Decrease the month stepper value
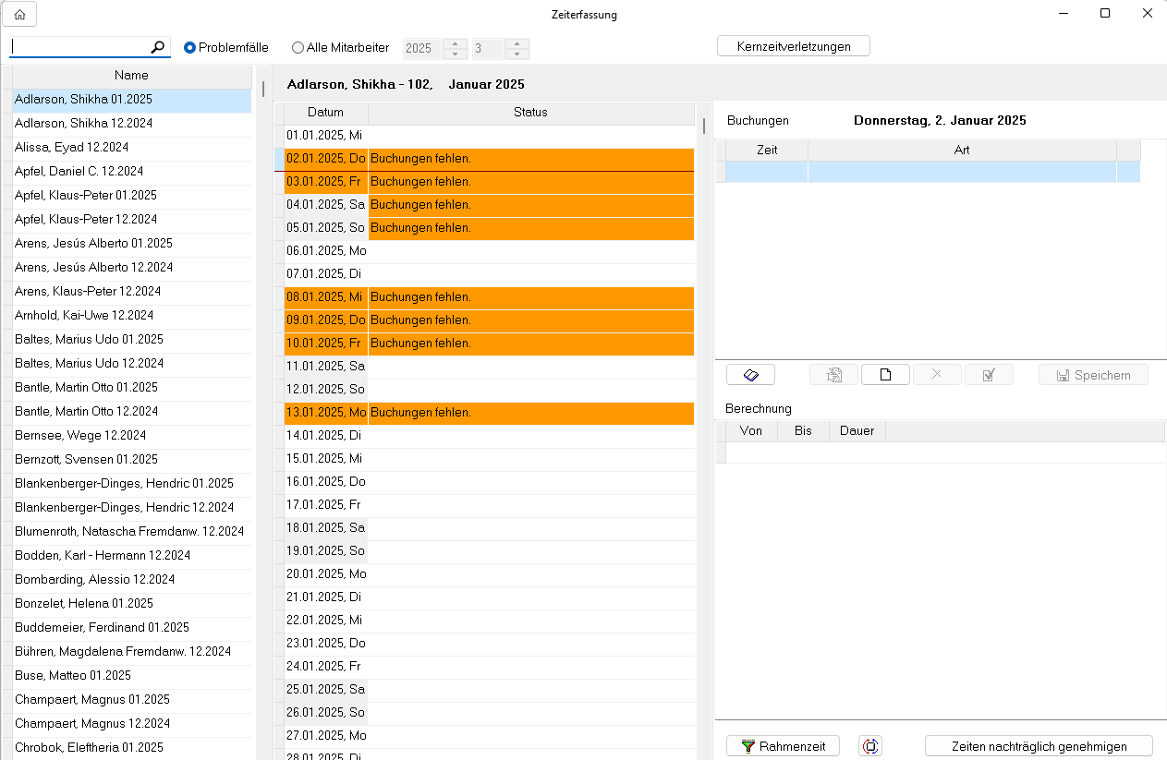The width and height of the screenshot is (1167, 760). pyautogui.click(x=517, y=54)
